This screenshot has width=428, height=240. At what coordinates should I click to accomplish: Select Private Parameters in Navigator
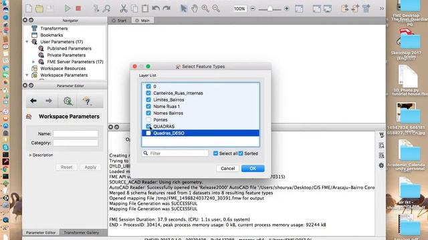[x=66, y=55]
